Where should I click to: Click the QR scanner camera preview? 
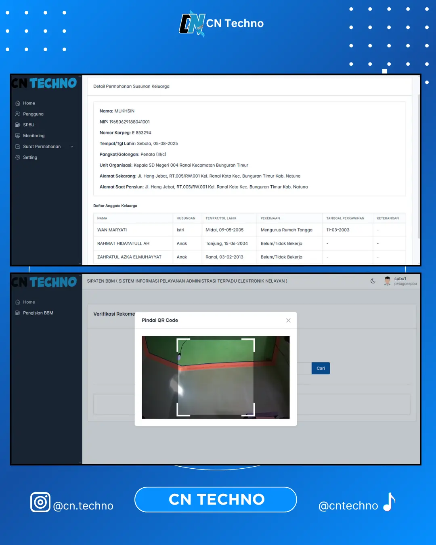tap(216, 377)
